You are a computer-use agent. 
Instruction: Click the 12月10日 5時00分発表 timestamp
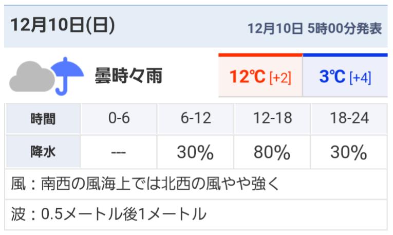(315, 28)
